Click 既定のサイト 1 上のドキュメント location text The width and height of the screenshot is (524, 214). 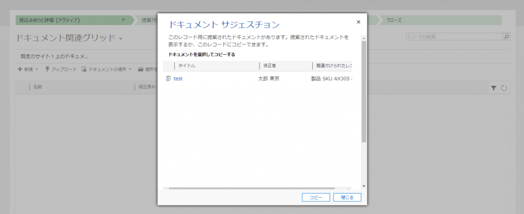(x=54, y=56)
